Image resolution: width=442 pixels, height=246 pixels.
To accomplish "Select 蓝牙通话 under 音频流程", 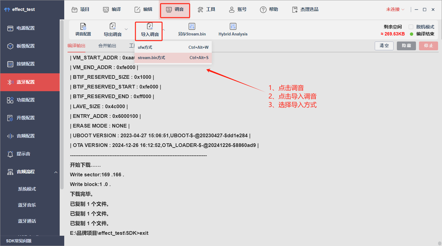I will (27, 221).
